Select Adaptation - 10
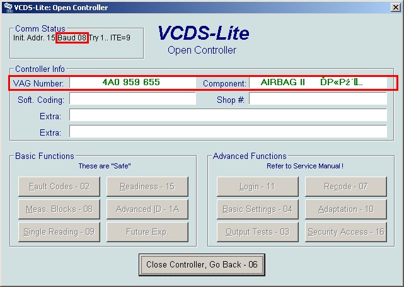Viewport: 404px width, 287px height. (x=346, y=209)
